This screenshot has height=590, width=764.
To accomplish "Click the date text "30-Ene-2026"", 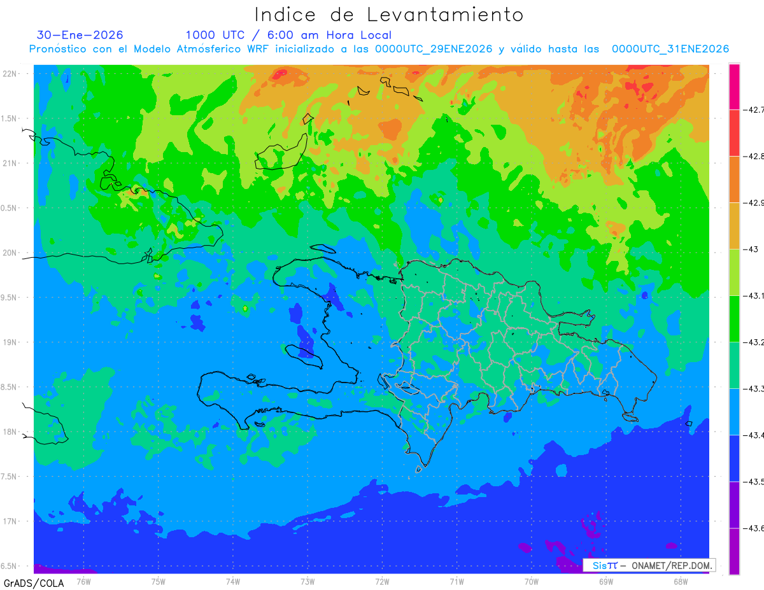I will coord(80,35).
